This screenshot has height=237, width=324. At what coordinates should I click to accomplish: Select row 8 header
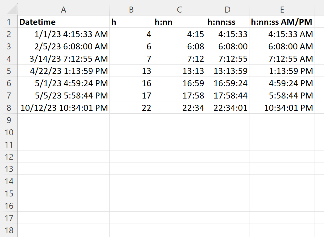point(9,108)
